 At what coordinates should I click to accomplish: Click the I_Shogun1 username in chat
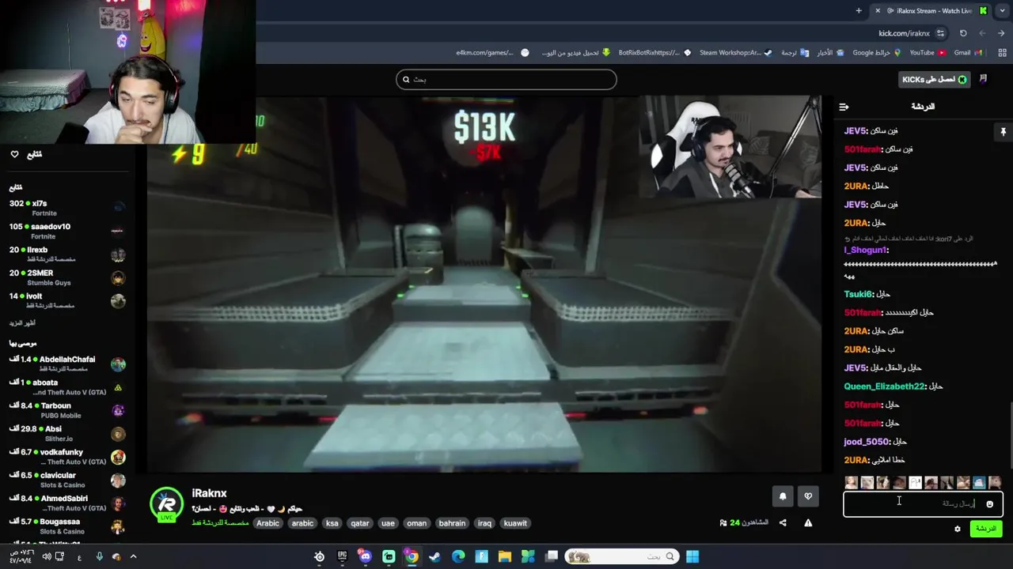click(866, 250)
